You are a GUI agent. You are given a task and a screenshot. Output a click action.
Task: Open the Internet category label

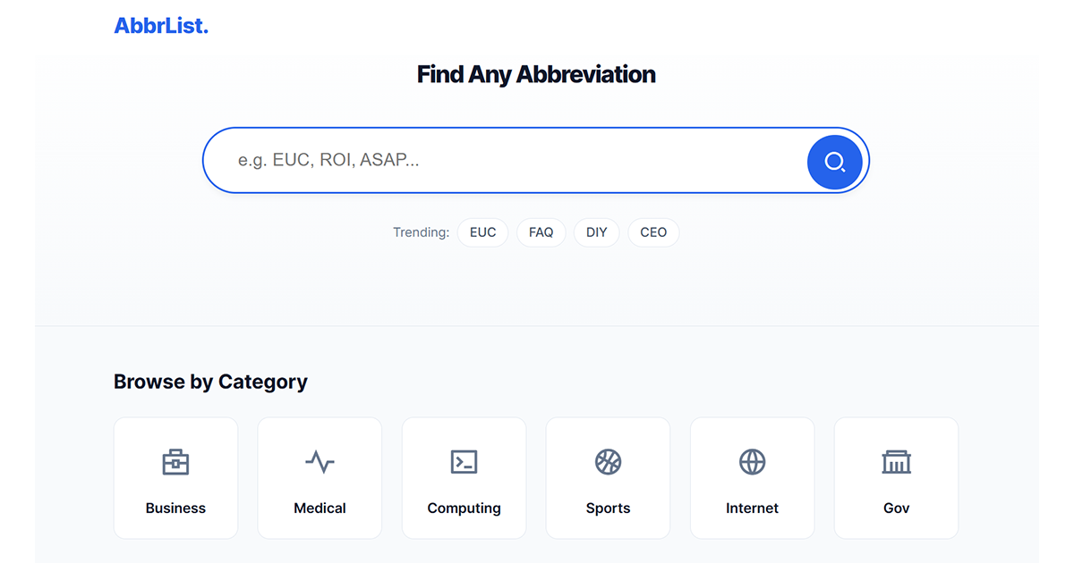[752, 508]
